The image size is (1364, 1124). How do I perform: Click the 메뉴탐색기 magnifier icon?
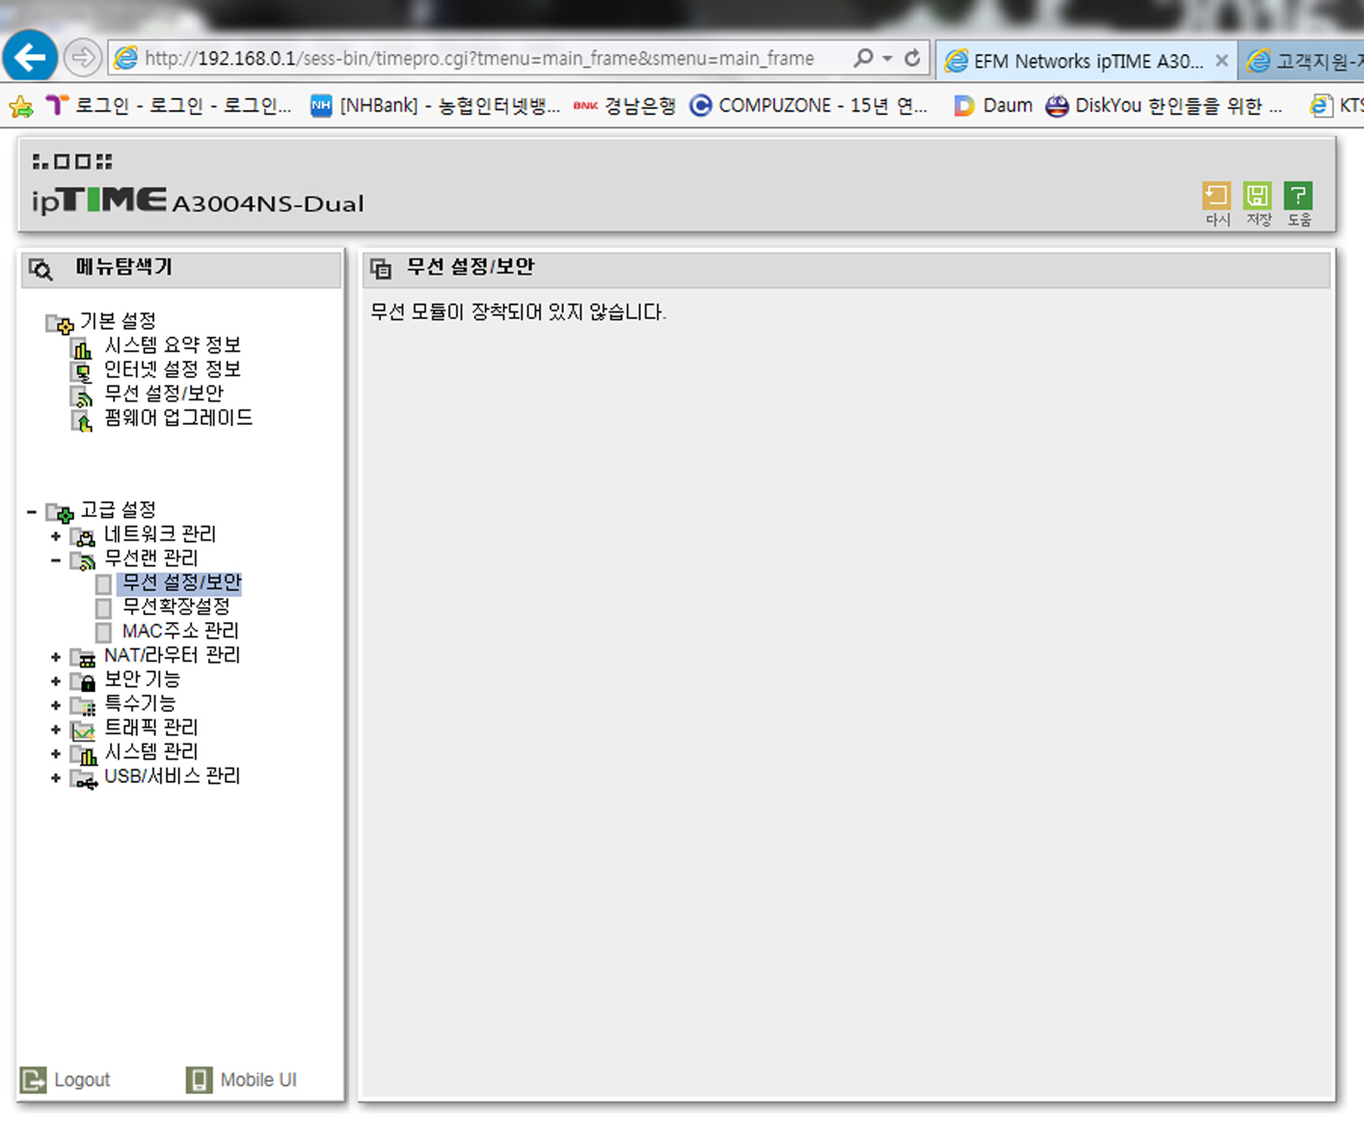point(41,269)
